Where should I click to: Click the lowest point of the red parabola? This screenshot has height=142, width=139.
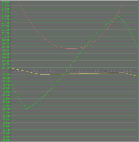tap(71, 49)
